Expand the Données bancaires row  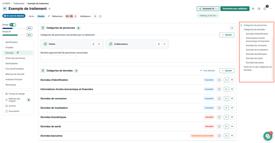pos(232,136)
